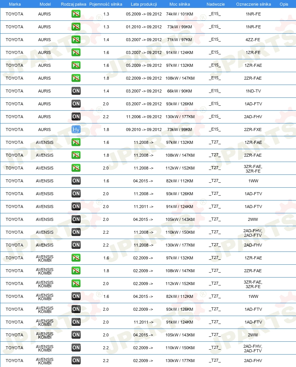Click diesel ON icon in Avensis sedan 11.2008 93kW row

[76, 194]
